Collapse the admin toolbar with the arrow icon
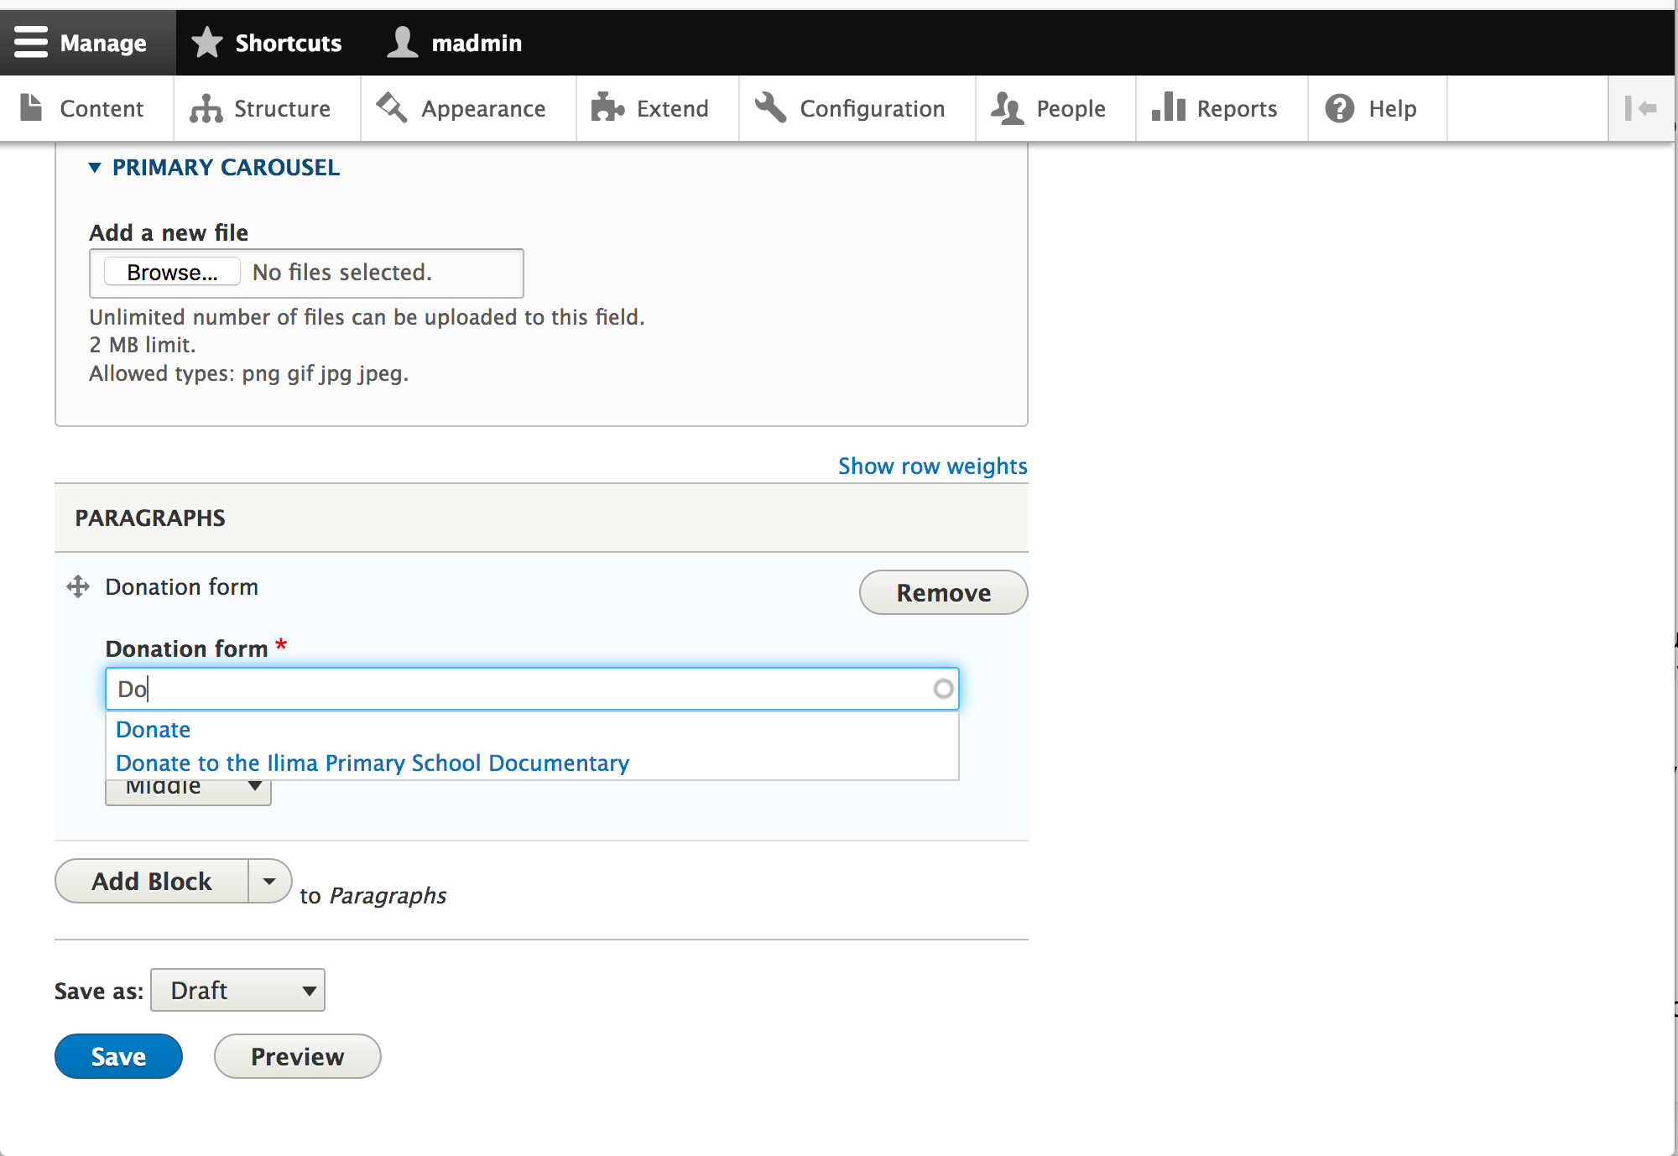The width and height of the screenshot is (1678, 1156). [x=1641, y=107]
